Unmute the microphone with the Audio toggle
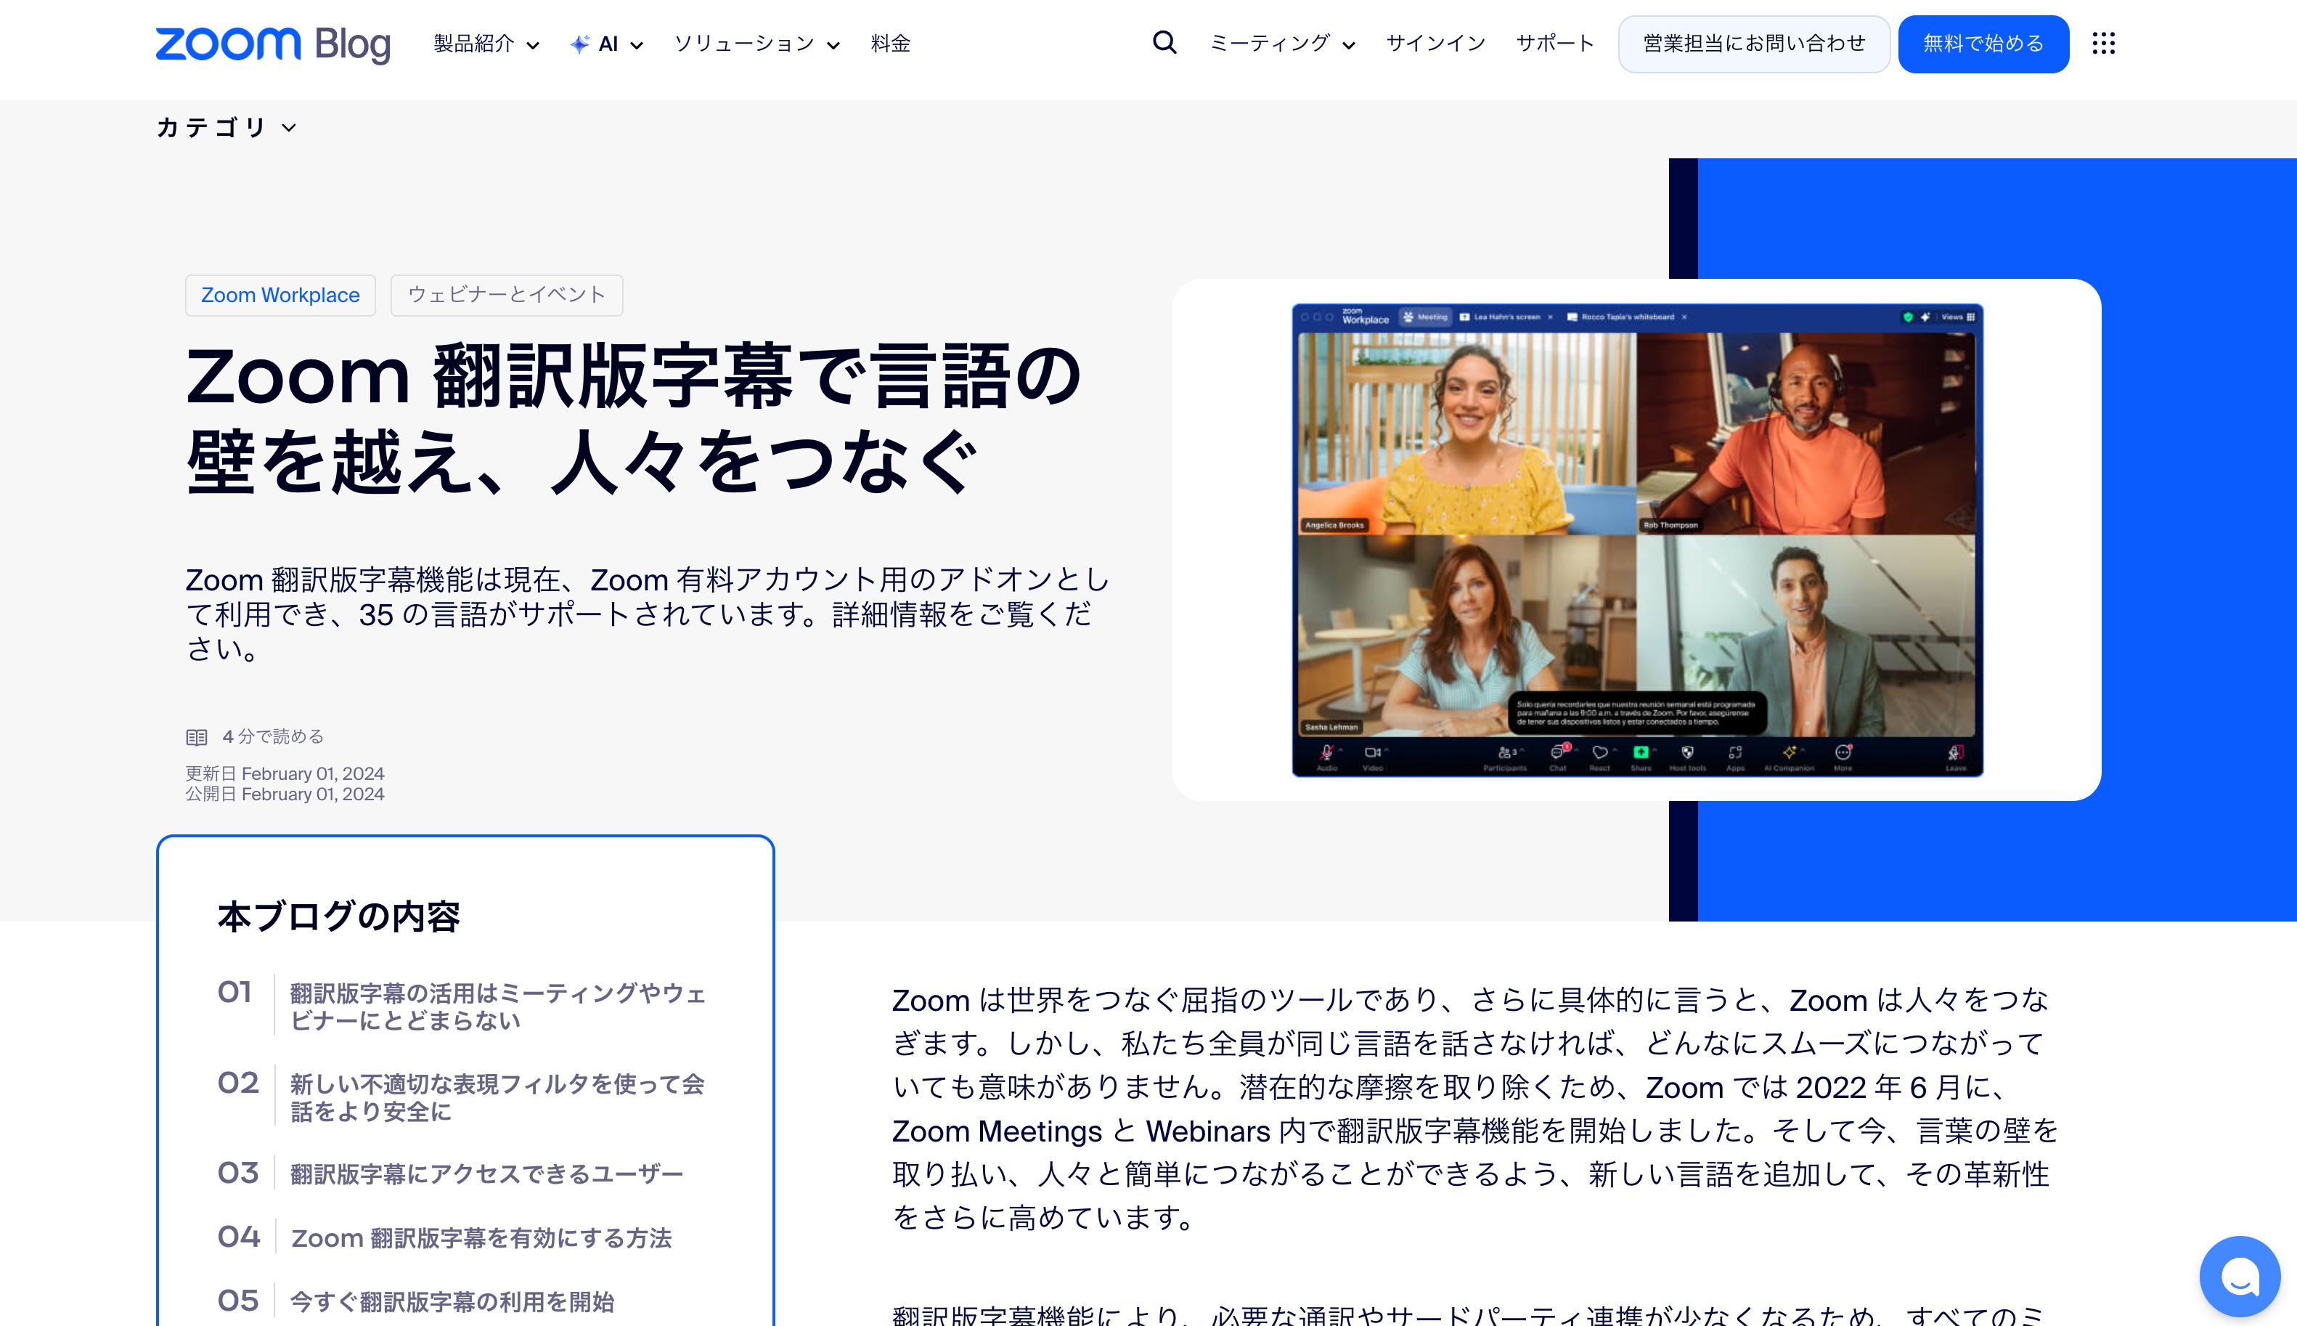The height and width of the screenshot is (1326, 2297). pos(1326,753)
